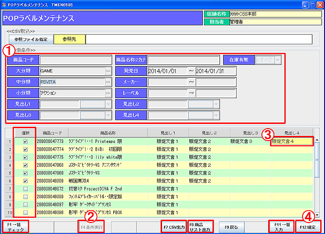Uncheck the checkbox for 288000047869

pos(25,173)
